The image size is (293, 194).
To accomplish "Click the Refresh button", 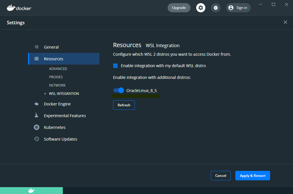I will tap(124, 105).
